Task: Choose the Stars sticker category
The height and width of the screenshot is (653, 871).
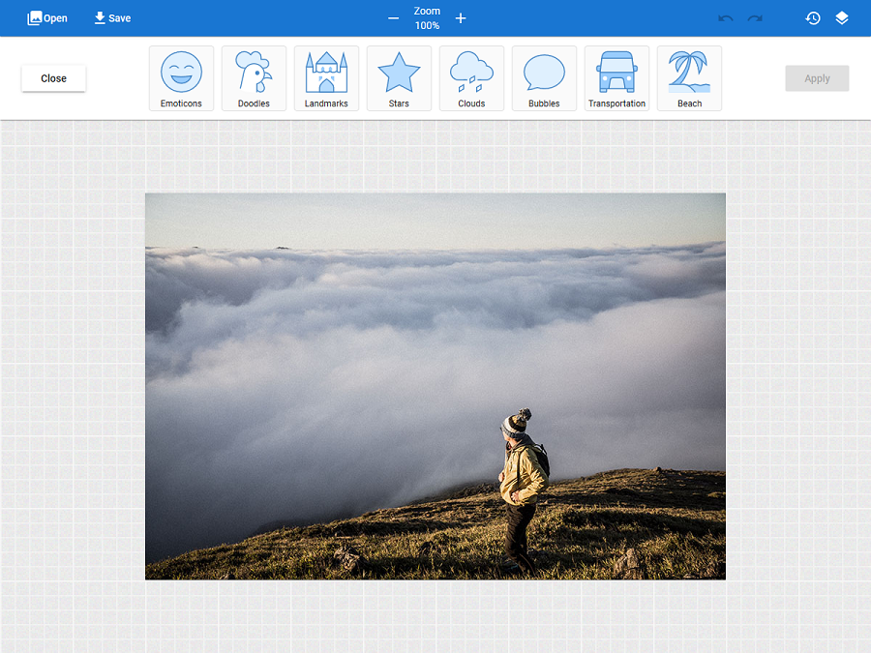Action: click(x=399, y=78)
